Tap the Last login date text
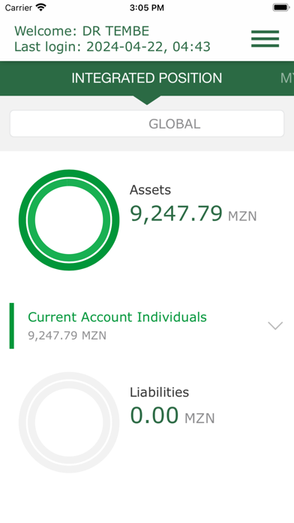Screen dimensions: 294x523 point(112,47)
